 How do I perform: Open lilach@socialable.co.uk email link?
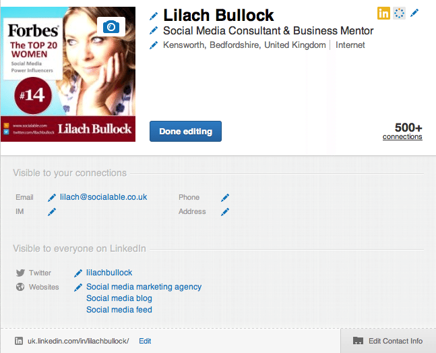coord(103,197)
